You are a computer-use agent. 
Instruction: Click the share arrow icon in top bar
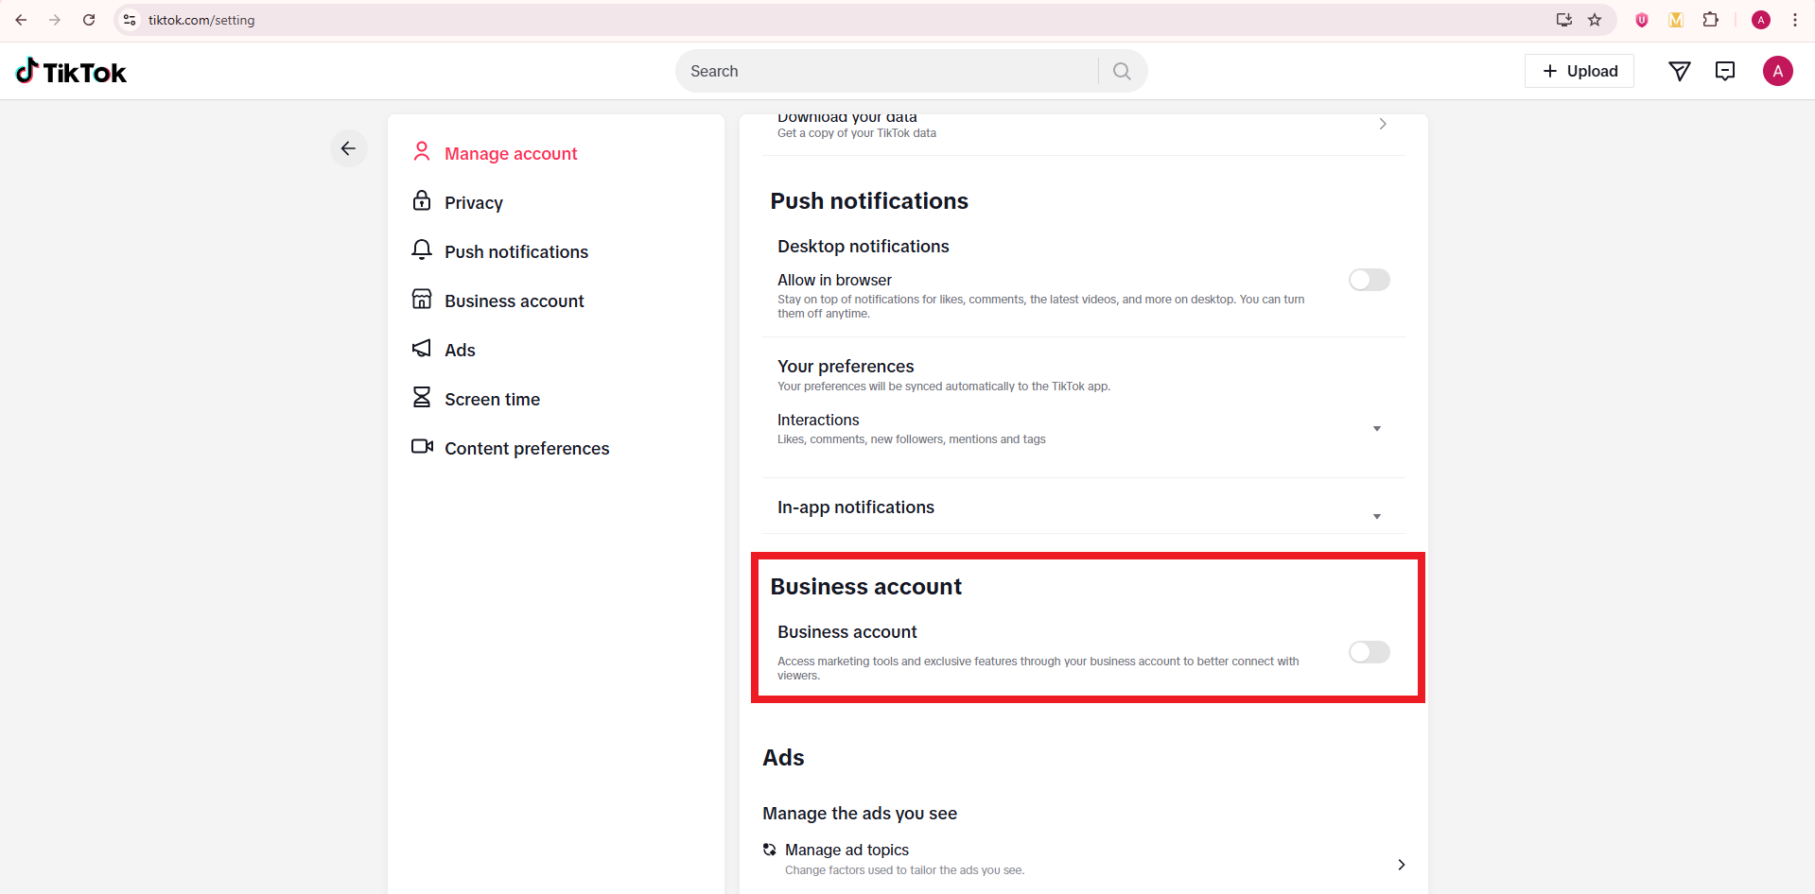[1680, 71]
